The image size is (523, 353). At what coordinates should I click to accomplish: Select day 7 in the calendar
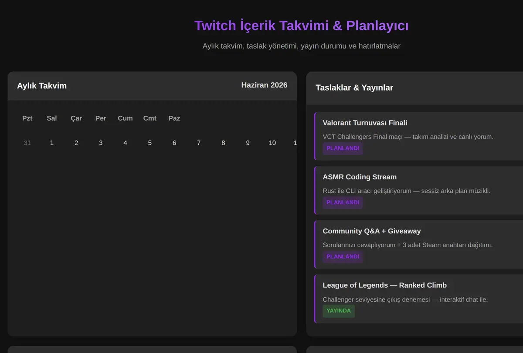point(199,143)
